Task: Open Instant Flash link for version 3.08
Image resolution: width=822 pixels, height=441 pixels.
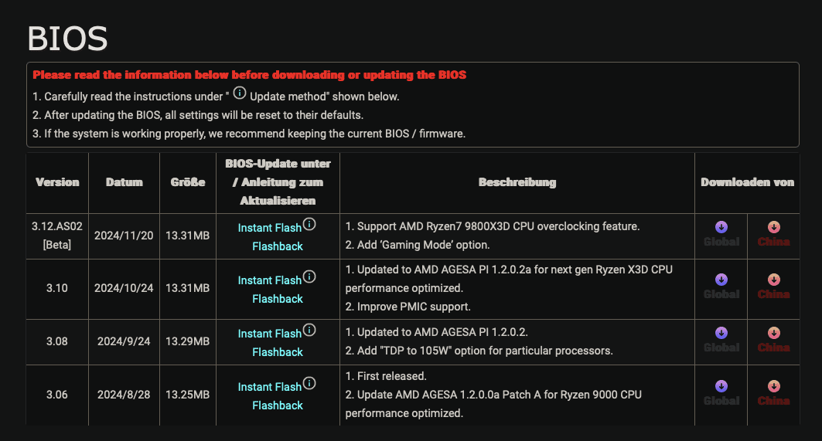Action: tap(269, 334)
